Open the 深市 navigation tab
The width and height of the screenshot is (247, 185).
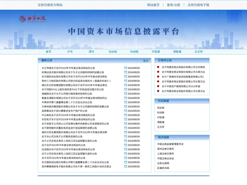(91, 52)
